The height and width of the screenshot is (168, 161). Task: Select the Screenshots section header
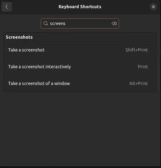tap(19, 37)
